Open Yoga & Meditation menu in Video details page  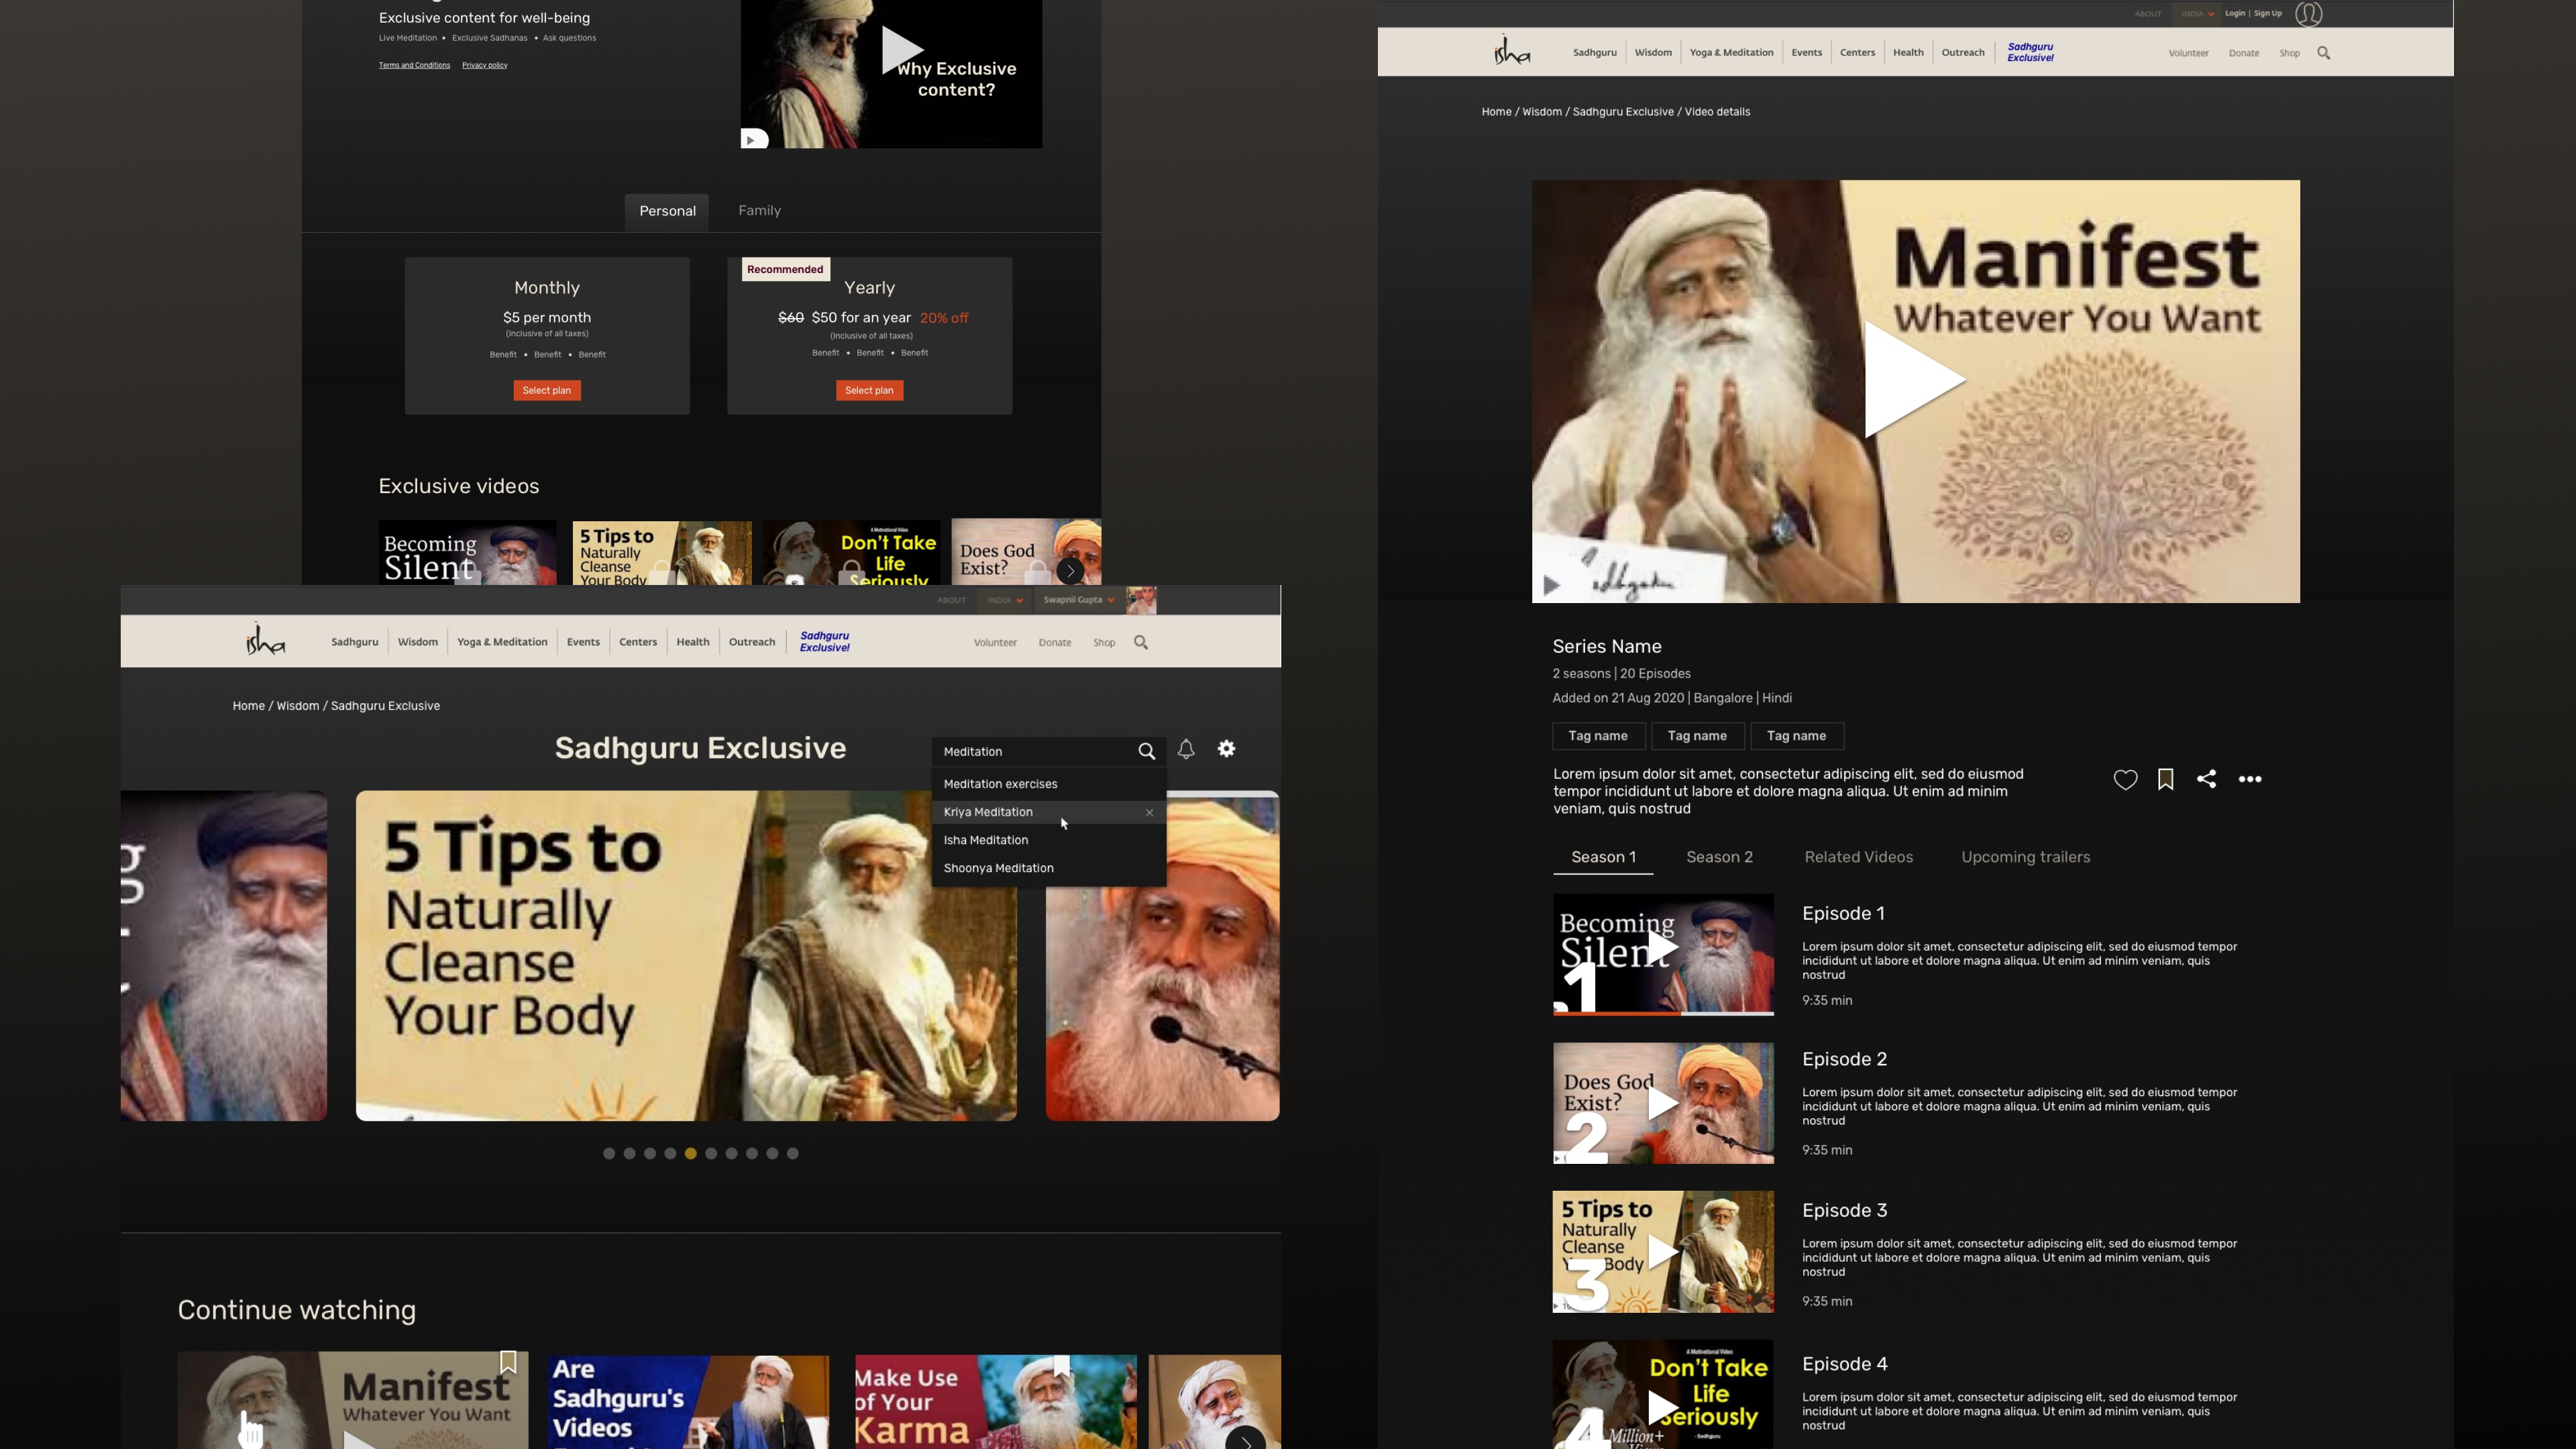click(1731, 53)
